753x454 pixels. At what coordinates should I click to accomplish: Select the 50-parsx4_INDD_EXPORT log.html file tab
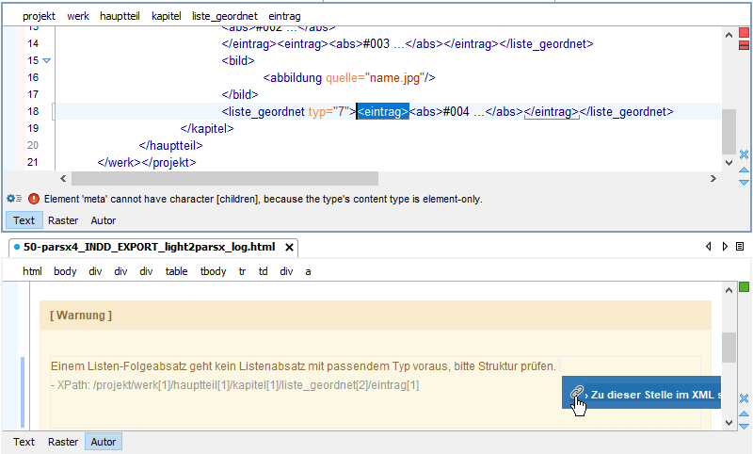[149, 248]
